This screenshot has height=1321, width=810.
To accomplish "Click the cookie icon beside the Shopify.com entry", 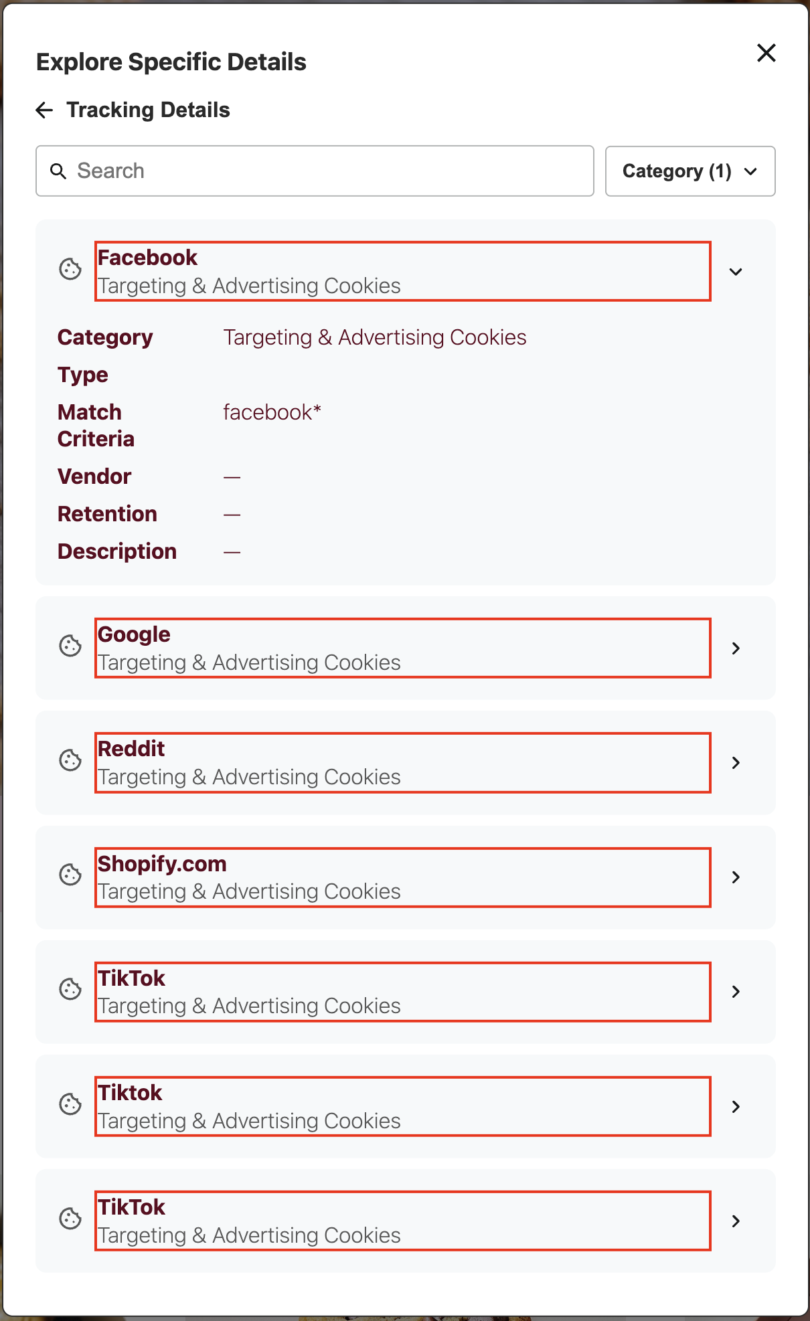I will (70, 876).
